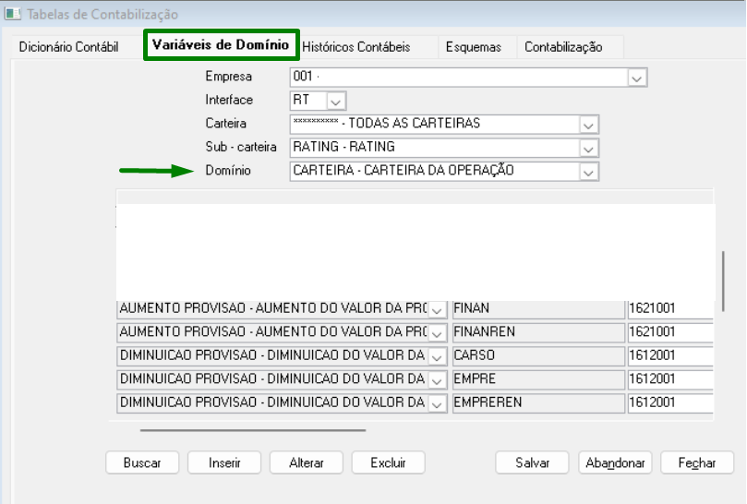The width and height of the screenshot is (747, 504).
Task: Click the EMPREREN value field
Action: tap(538, 403)
